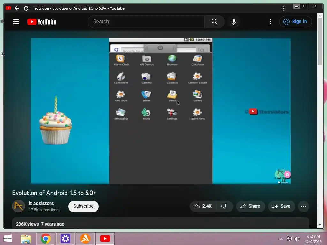Open the volume speaker tray icon

[297, 239]
